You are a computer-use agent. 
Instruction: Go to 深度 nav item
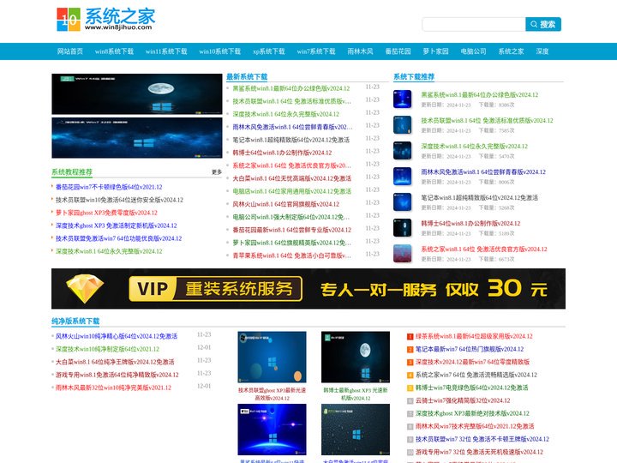pyautogui.click(x=542, y=51)
